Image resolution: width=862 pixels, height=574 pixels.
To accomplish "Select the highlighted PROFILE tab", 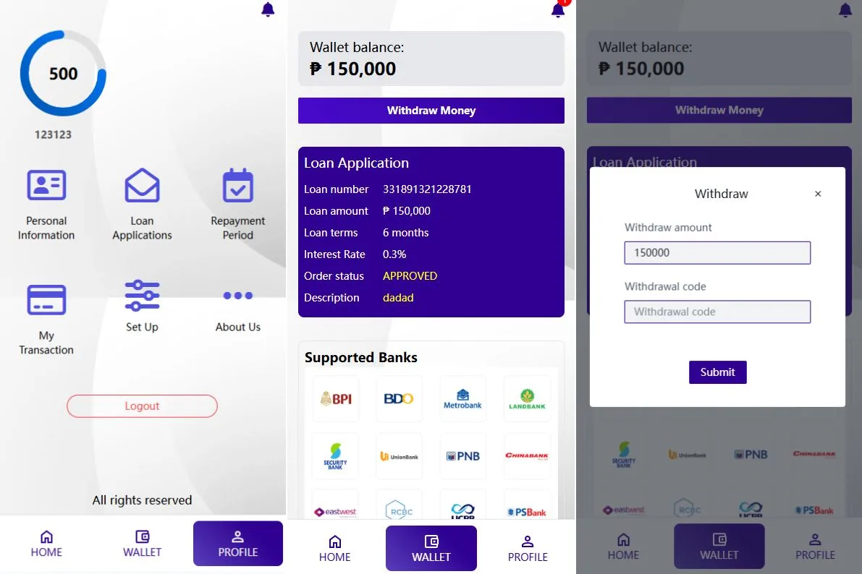I will (x=237, y=544).
